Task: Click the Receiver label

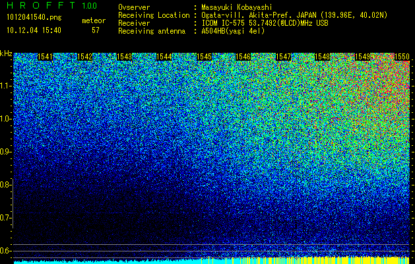Action: 134,23
